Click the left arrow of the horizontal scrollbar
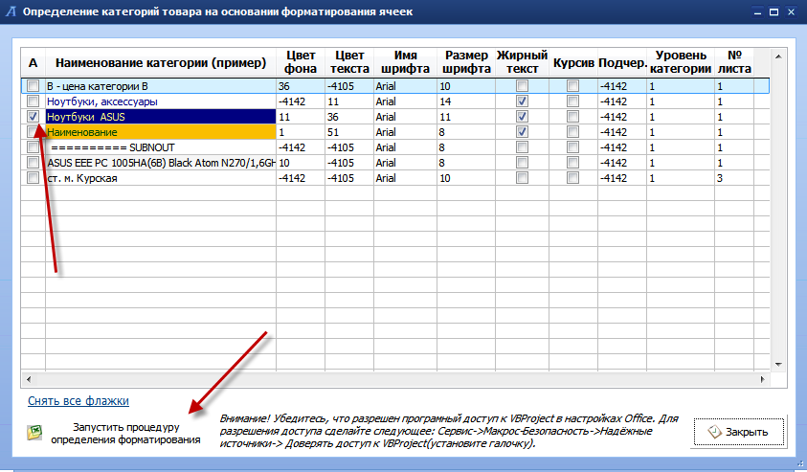 coord(29,379)
